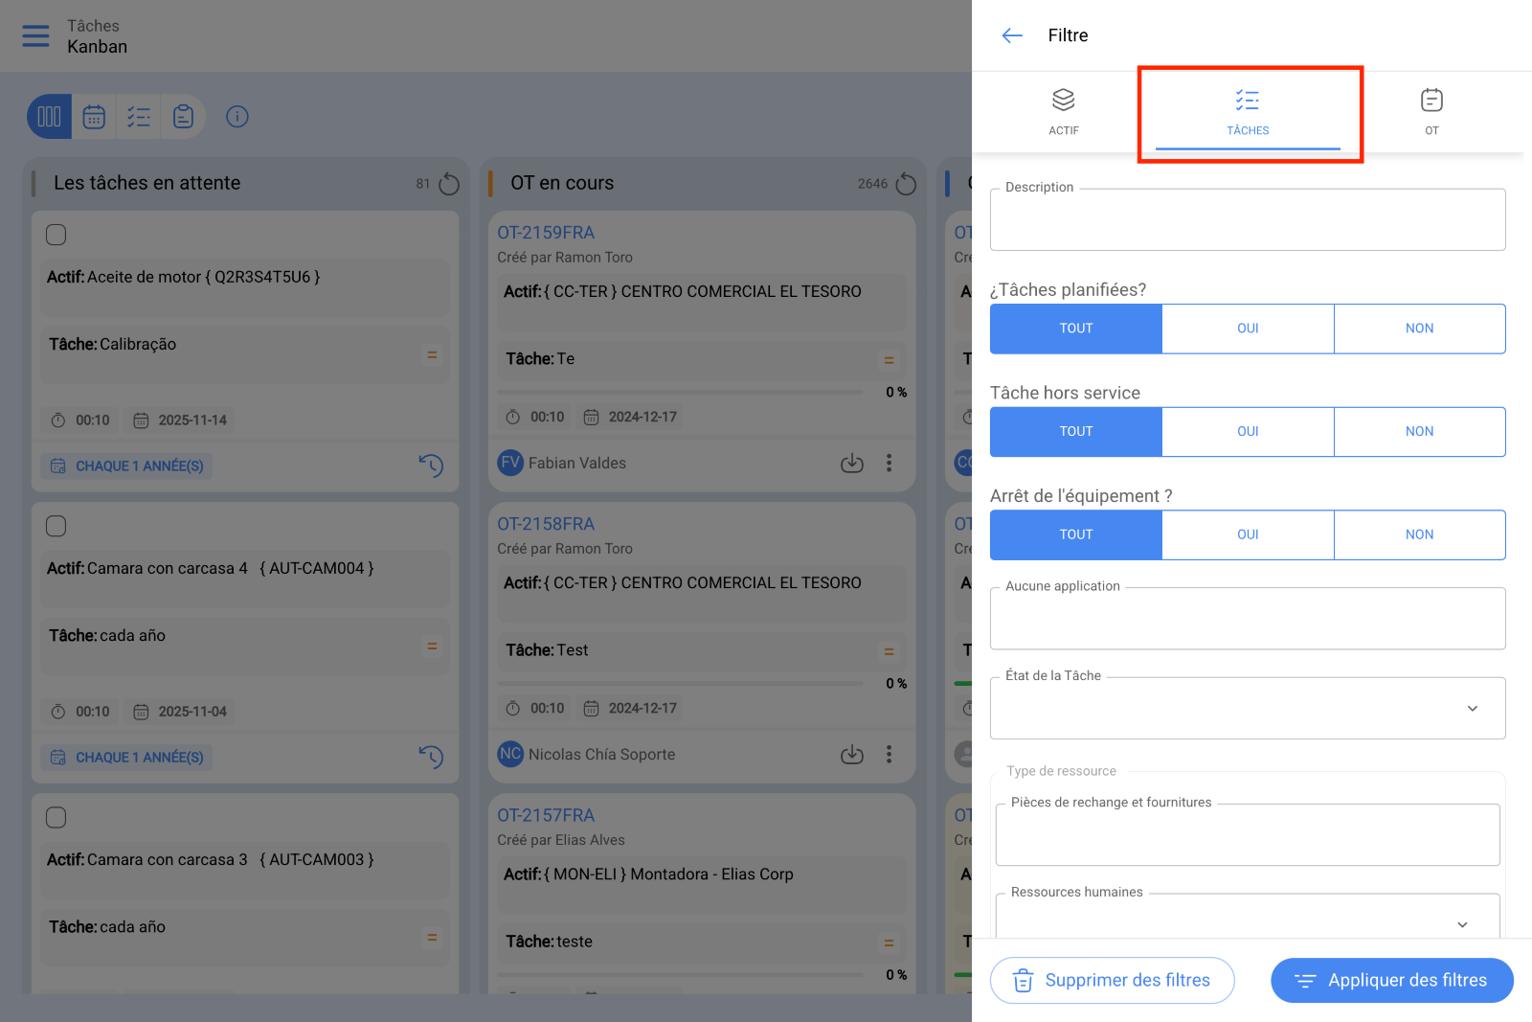
Task: Expand the Ressources humaines dropdown
Action: [1248, 918]
